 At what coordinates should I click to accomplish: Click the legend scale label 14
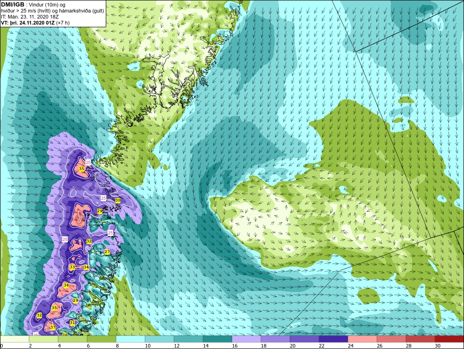coord(206,346)
